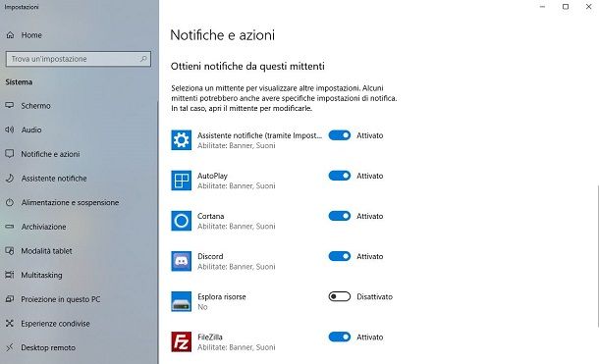
Task: Open Cortana sender label
Action: [x=211, y=216]
